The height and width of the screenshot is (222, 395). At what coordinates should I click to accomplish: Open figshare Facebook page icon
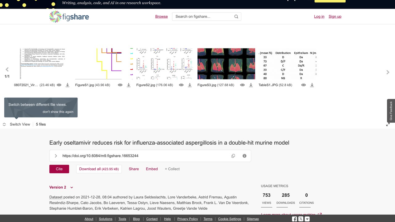[x=294, y=219]
